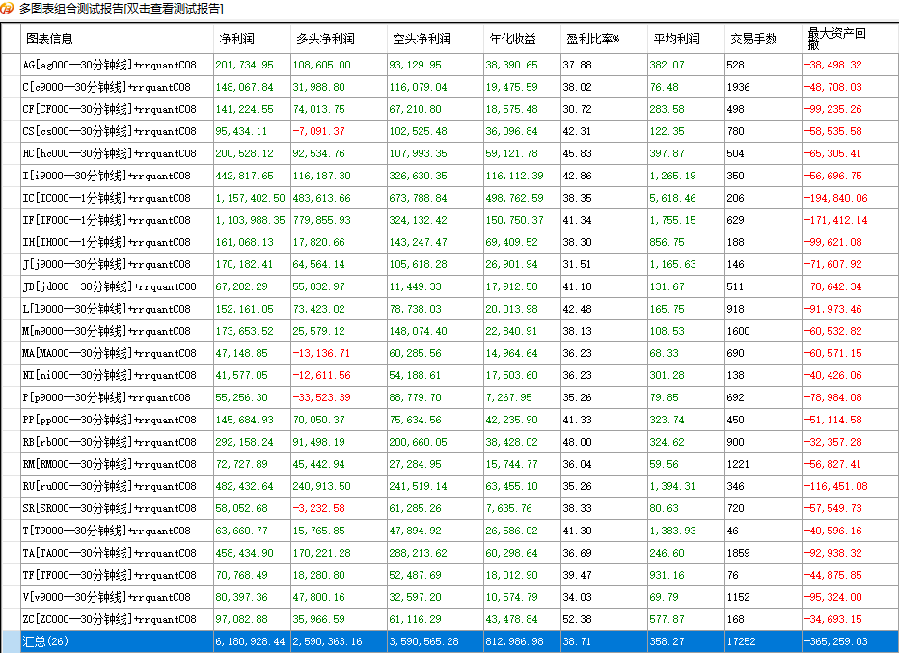Click the 图表信息 column header

coord(117,39)
